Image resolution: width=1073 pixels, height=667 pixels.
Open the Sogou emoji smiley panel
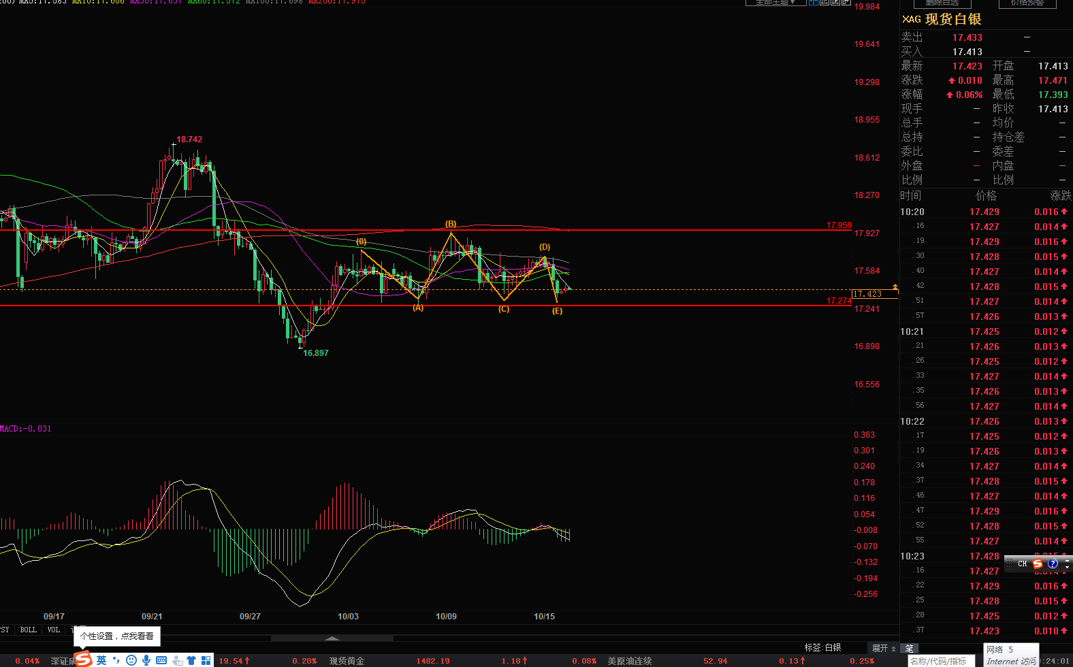click(x=131, y=660)
